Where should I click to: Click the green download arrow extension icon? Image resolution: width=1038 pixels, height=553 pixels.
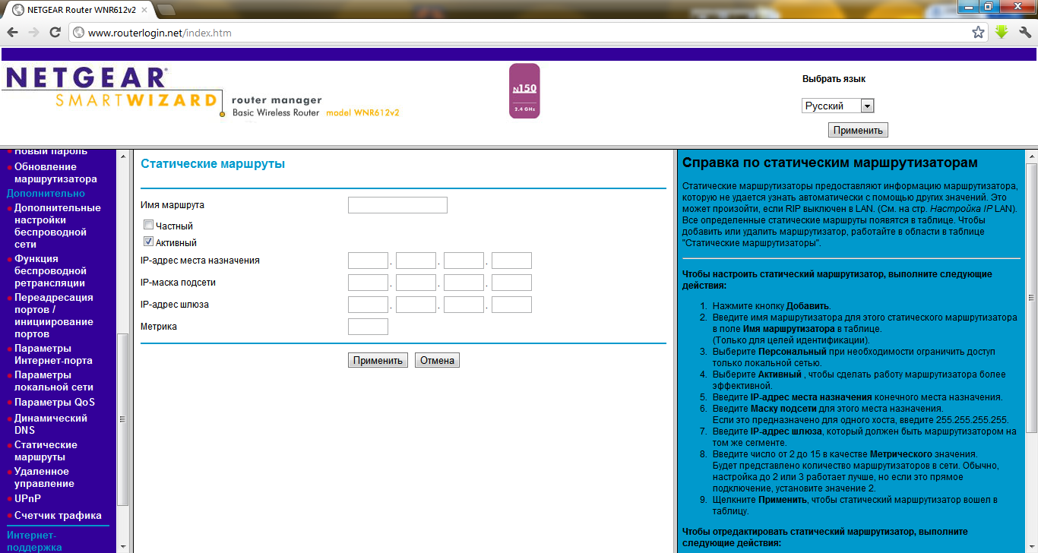[x=1002, y=33]
